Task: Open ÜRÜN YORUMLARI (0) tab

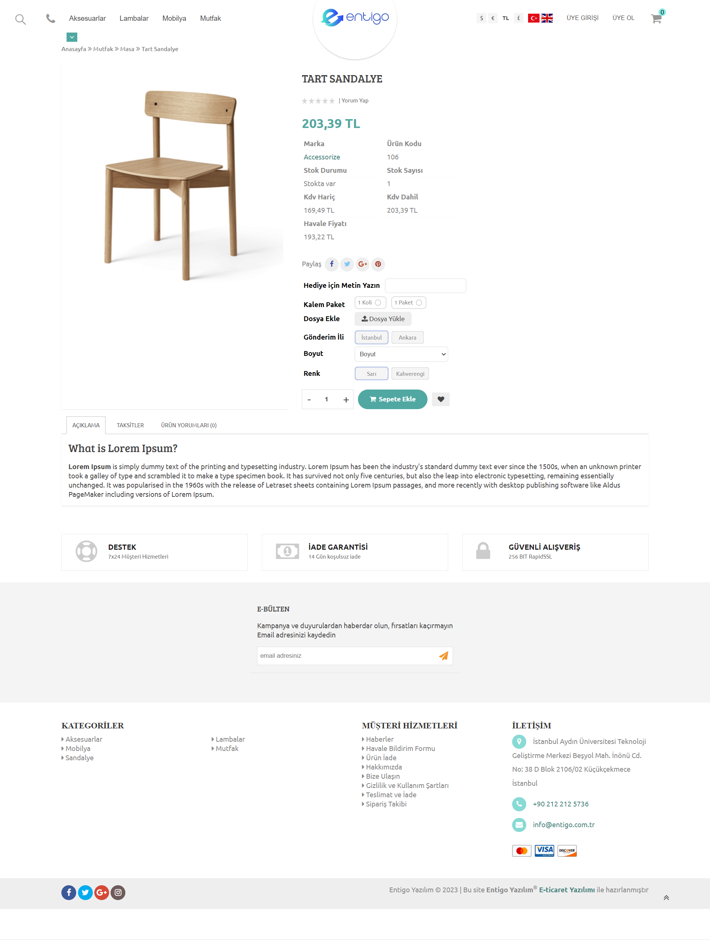Action: point(189,425)
